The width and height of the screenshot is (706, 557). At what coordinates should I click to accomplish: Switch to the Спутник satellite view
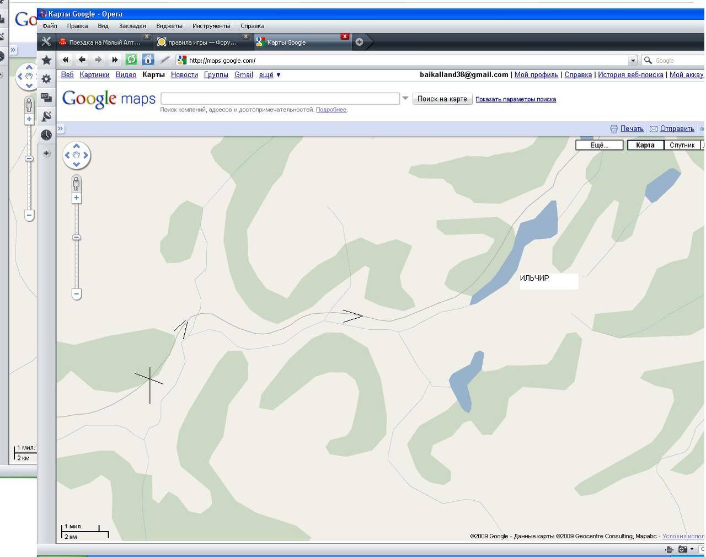[682, 145]
